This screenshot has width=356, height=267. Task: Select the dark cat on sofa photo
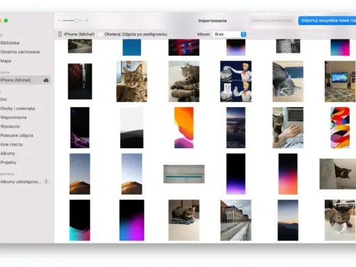(x=338, y=174)
